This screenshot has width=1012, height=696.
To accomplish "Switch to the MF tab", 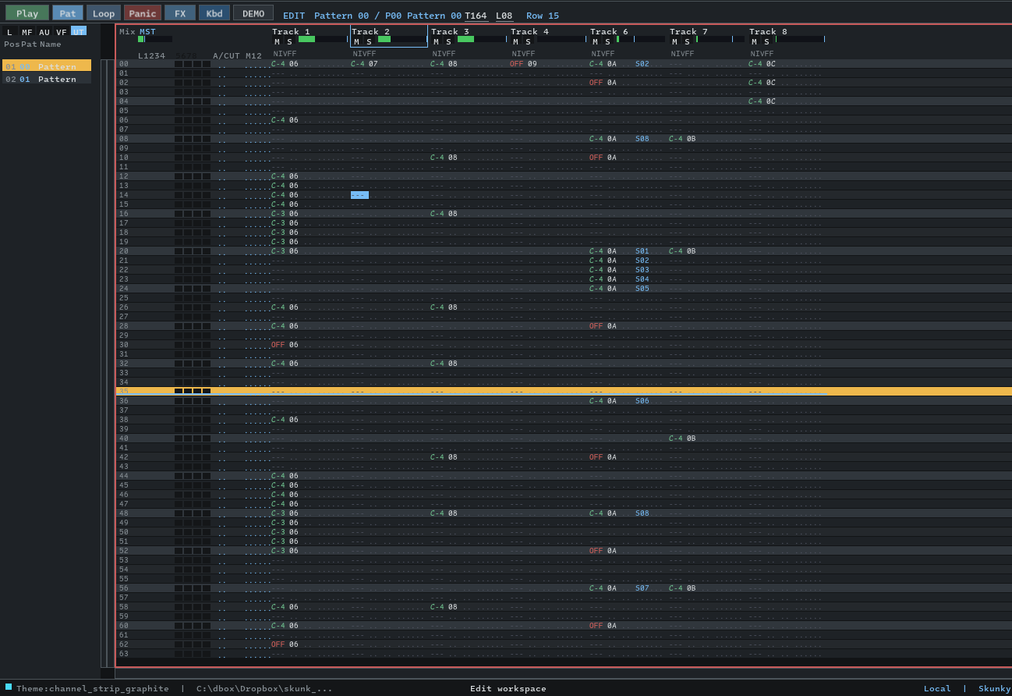I will [x=27, y=32].
